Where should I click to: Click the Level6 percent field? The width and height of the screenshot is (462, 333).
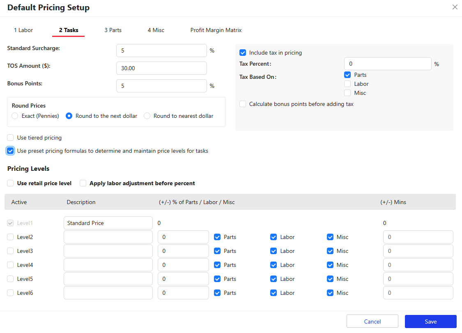point(183,293)
